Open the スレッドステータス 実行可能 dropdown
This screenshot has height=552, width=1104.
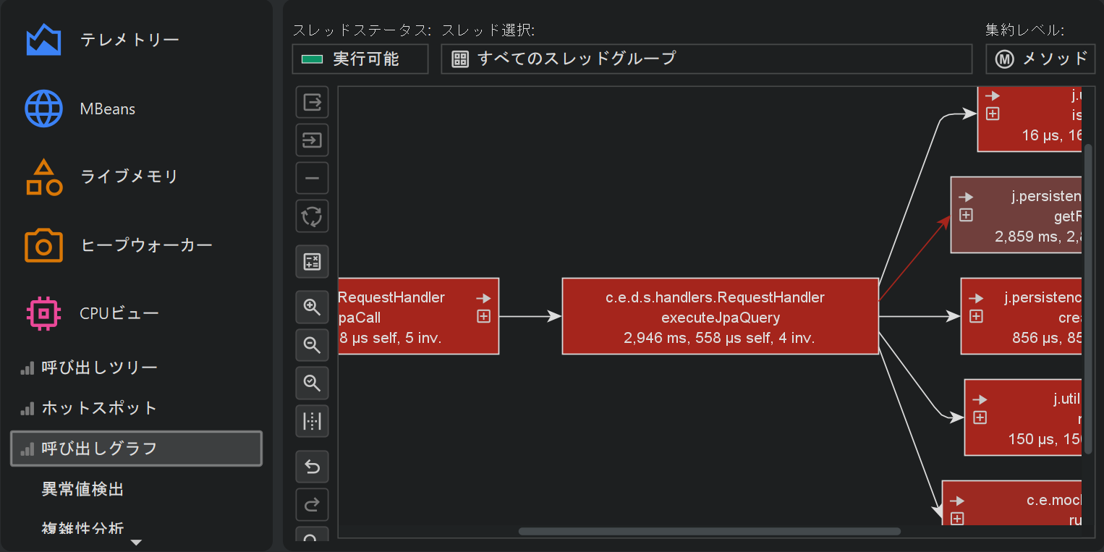pyautogui.click(x=360, y=59)
